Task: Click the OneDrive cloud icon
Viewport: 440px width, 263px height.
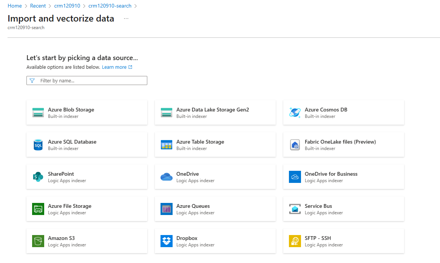Action: [x=167, y=177]
